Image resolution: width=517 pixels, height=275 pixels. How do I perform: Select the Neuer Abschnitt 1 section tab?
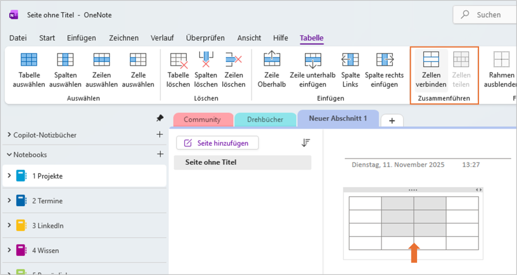point(338,118)
